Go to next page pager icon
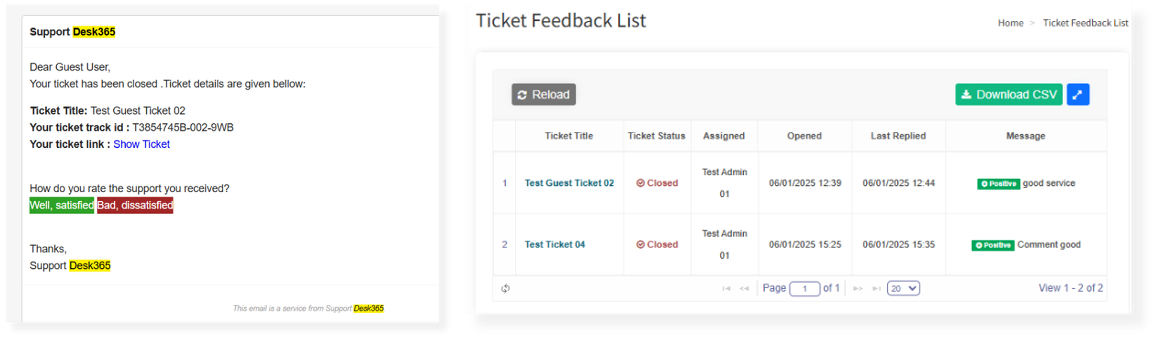This screenshot has width=1173, height=340. pyautogui.click(x=858, y=289)
